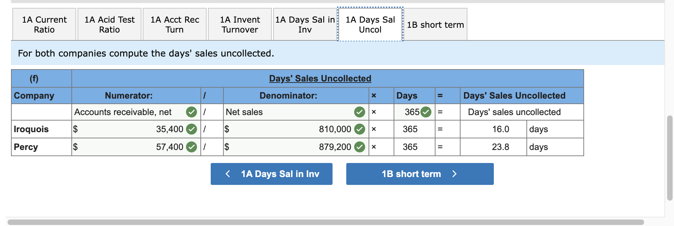Click the previous 1A Days Sal in Inv button
This screenshot has height=226, width=674.
(271, 174)
